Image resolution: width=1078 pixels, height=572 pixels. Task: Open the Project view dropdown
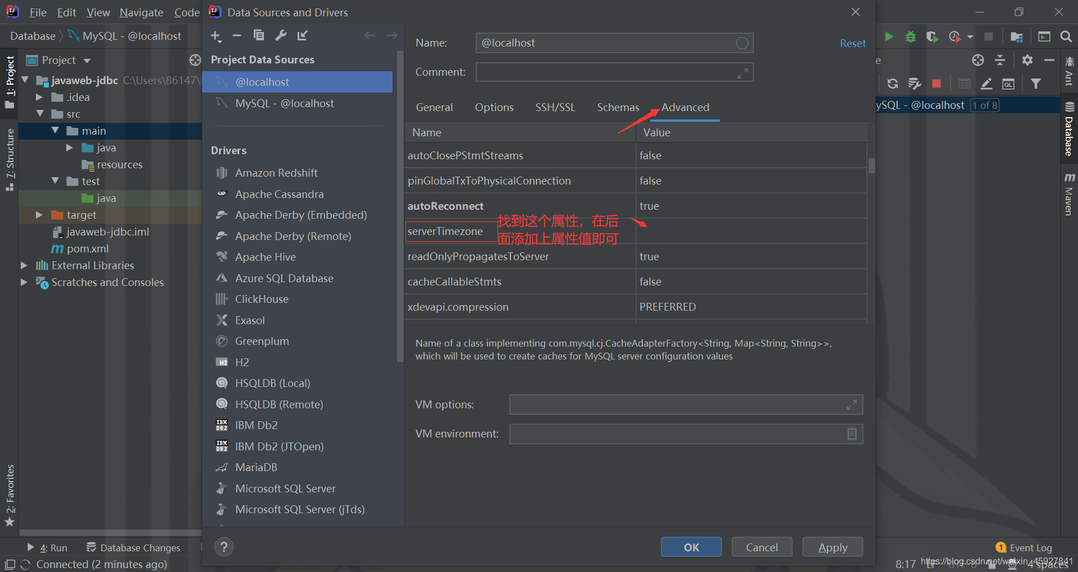click(87, 61)
